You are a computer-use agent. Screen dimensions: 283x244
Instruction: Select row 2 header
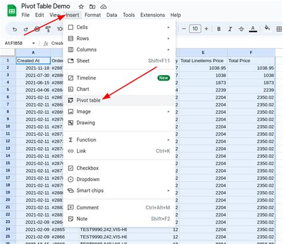click(x=8, y=68)
